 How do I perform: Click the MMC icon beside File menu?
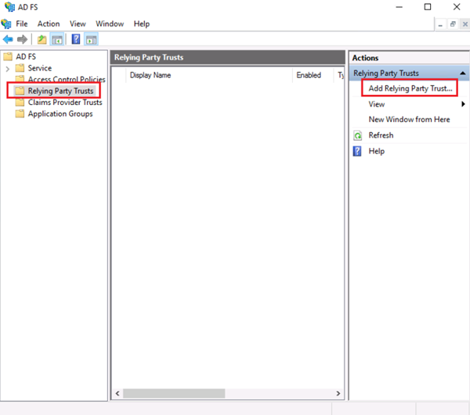6,23
